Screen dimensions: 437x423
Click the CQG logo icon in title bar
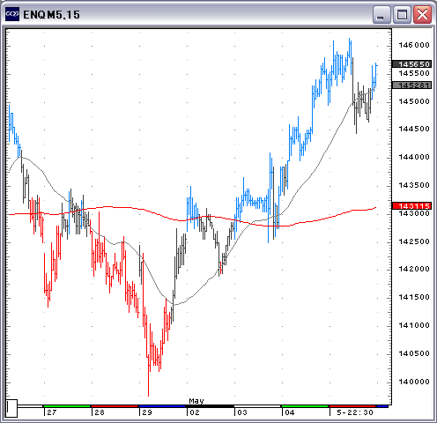click(x=12, y=14)
